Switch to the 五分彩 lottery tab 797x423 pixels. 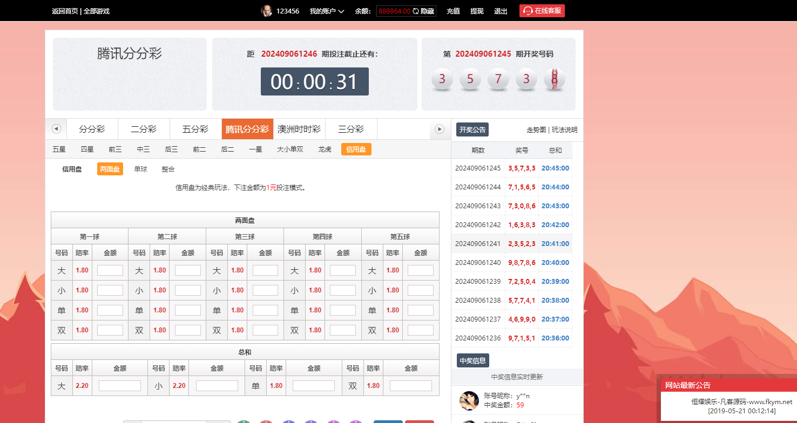tap(195, 129)
